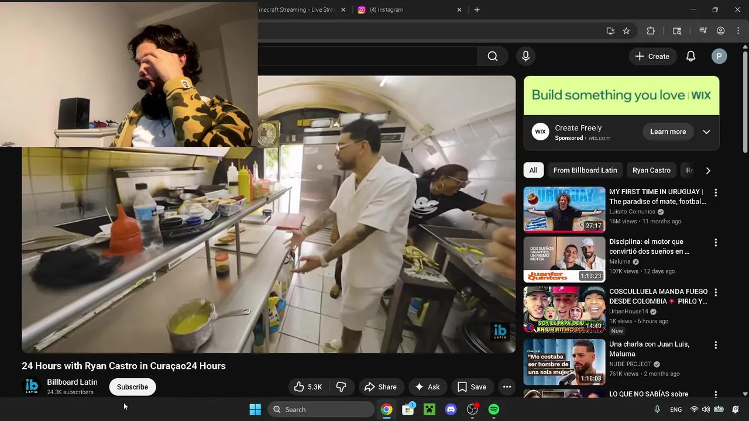Open video title 'Una charla con Juan Luis, Maluma'

pos(649,349)
